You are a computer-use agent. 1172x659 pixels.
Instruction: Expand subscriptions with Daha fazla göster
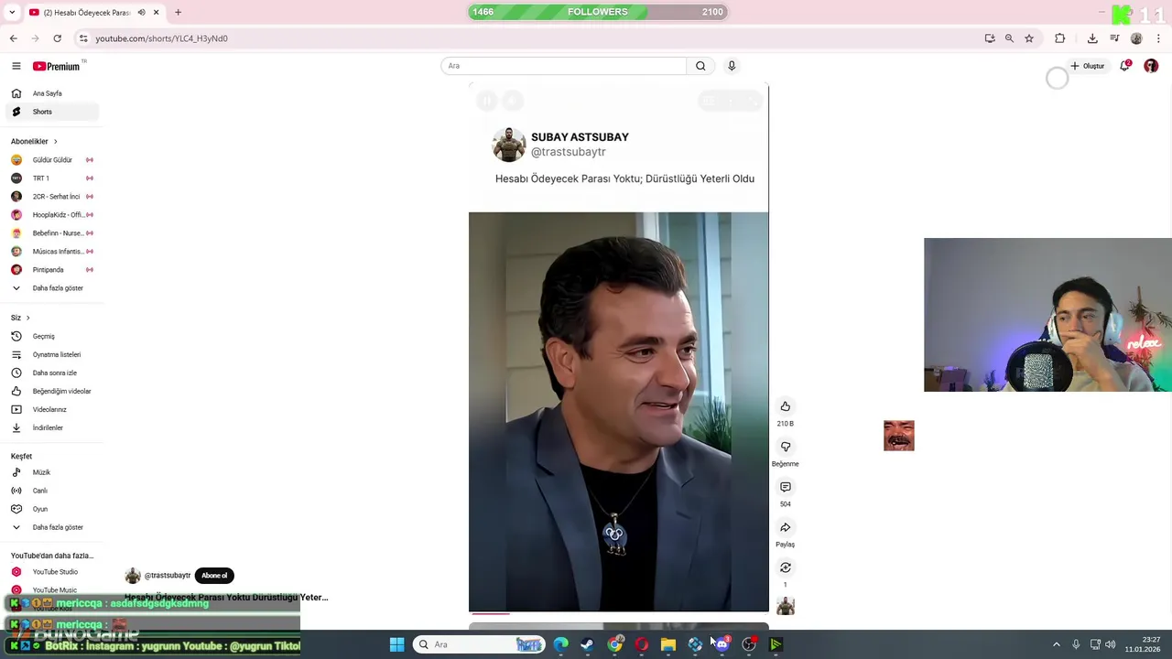pos(51,288)
